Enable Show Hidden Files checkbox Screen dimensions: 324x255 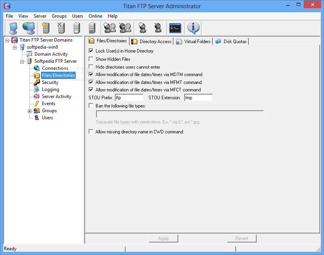pos(91,59)
